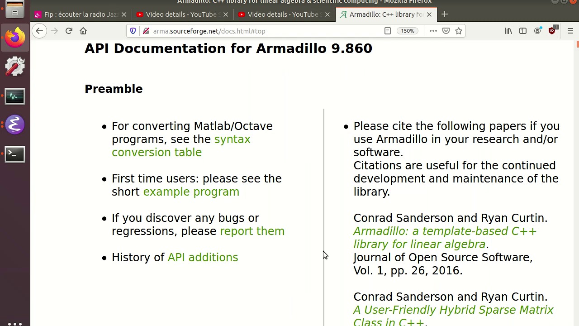Open Terminal from the dock

[x=15, y=154]
